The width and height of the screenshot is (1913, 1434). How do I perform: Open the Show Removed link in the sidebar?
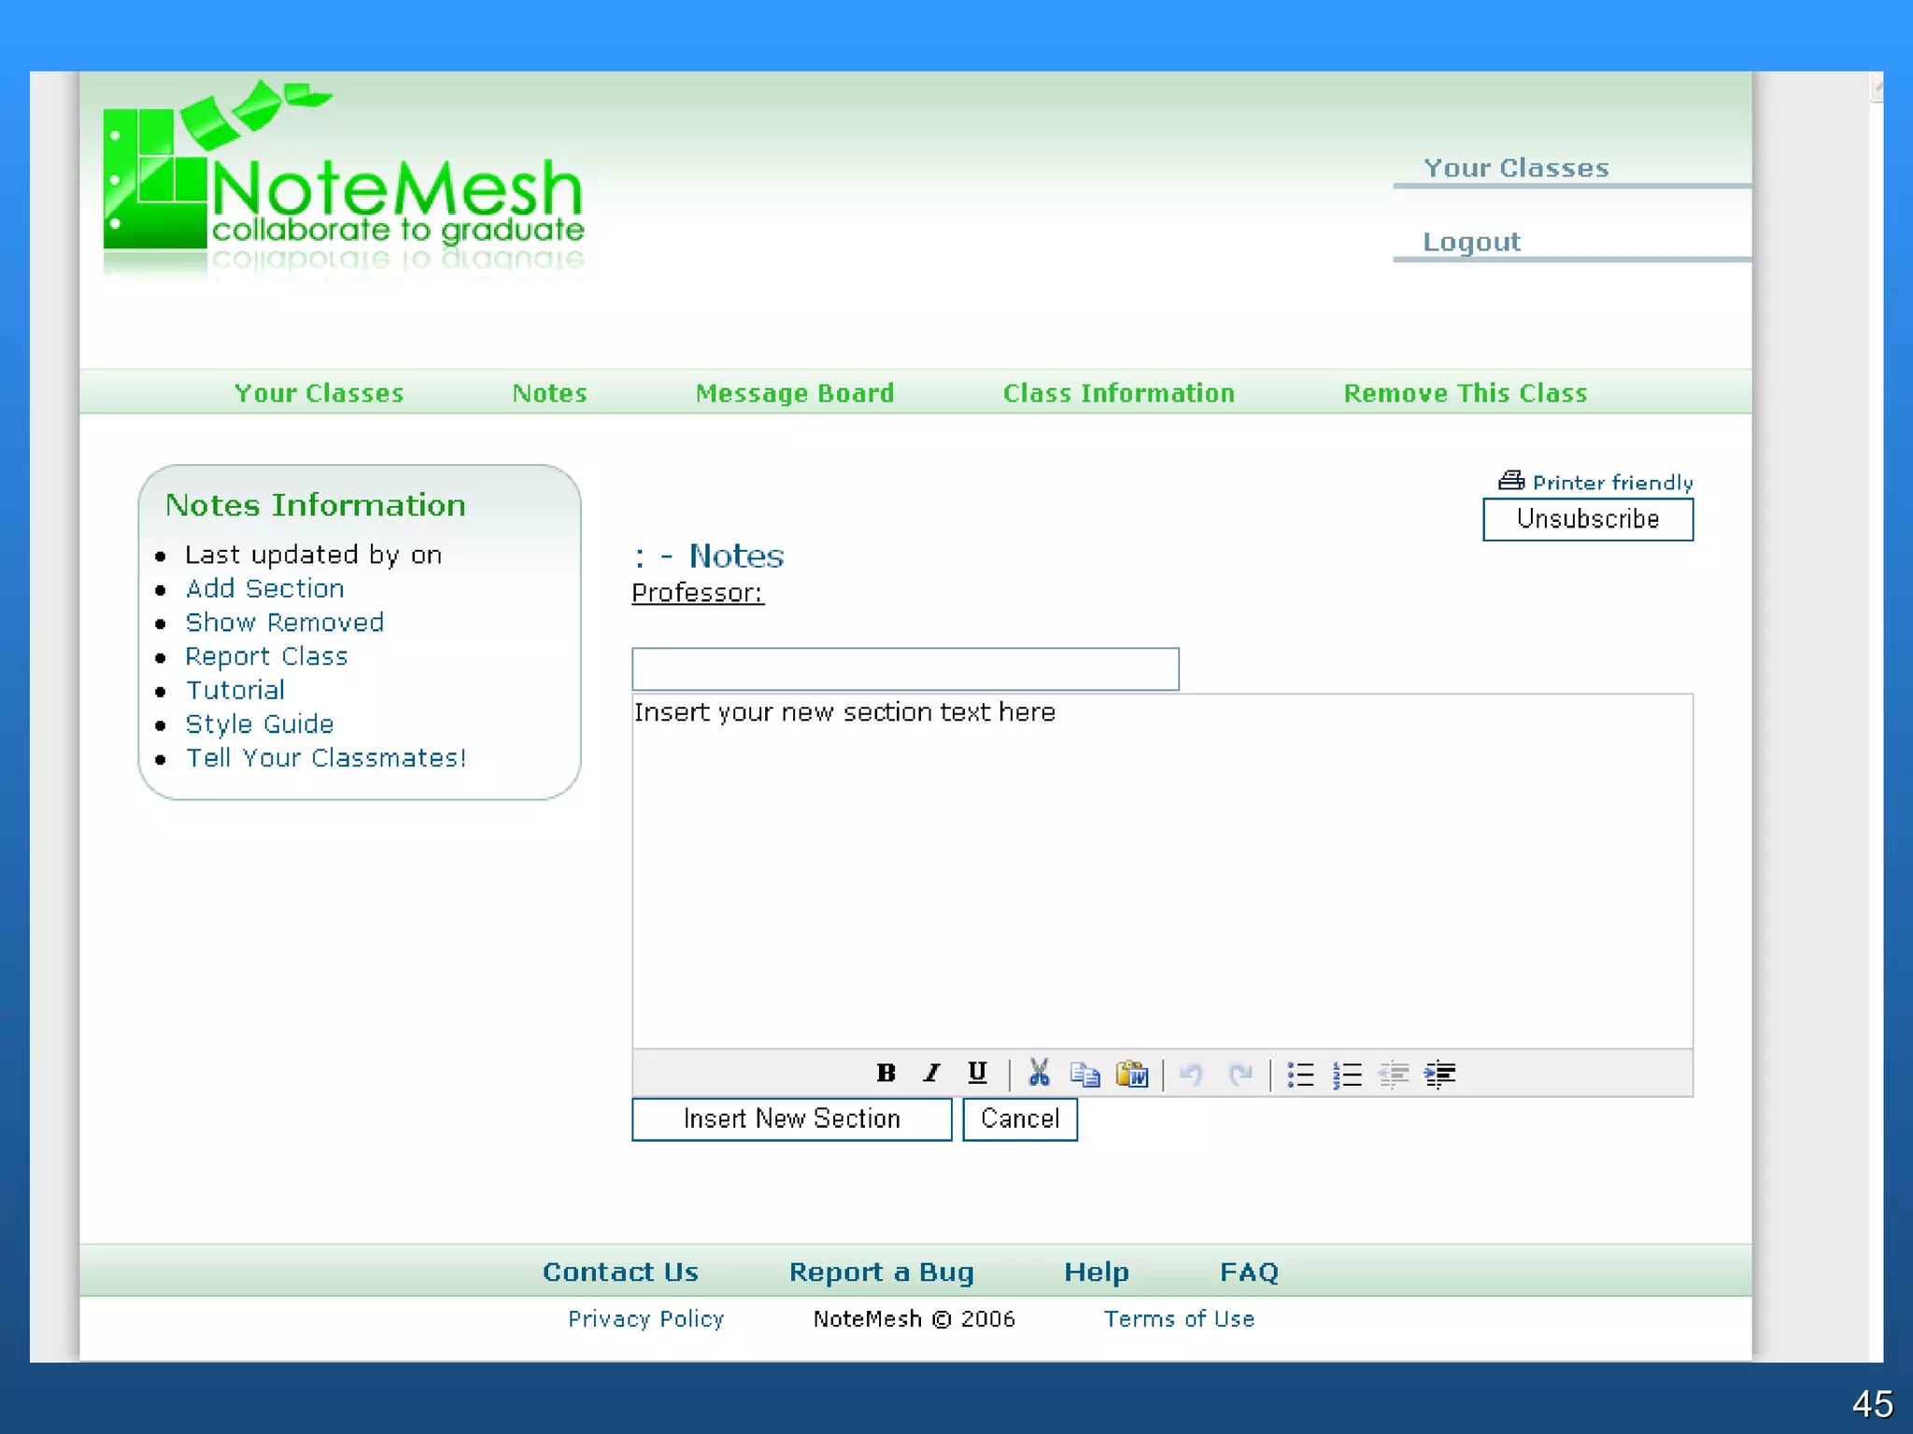click(x=285, y=623)
